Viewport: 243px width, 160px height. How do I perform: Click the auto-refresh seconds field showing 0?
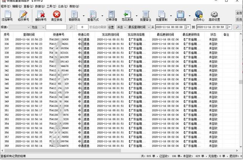(x=82, y=27)
